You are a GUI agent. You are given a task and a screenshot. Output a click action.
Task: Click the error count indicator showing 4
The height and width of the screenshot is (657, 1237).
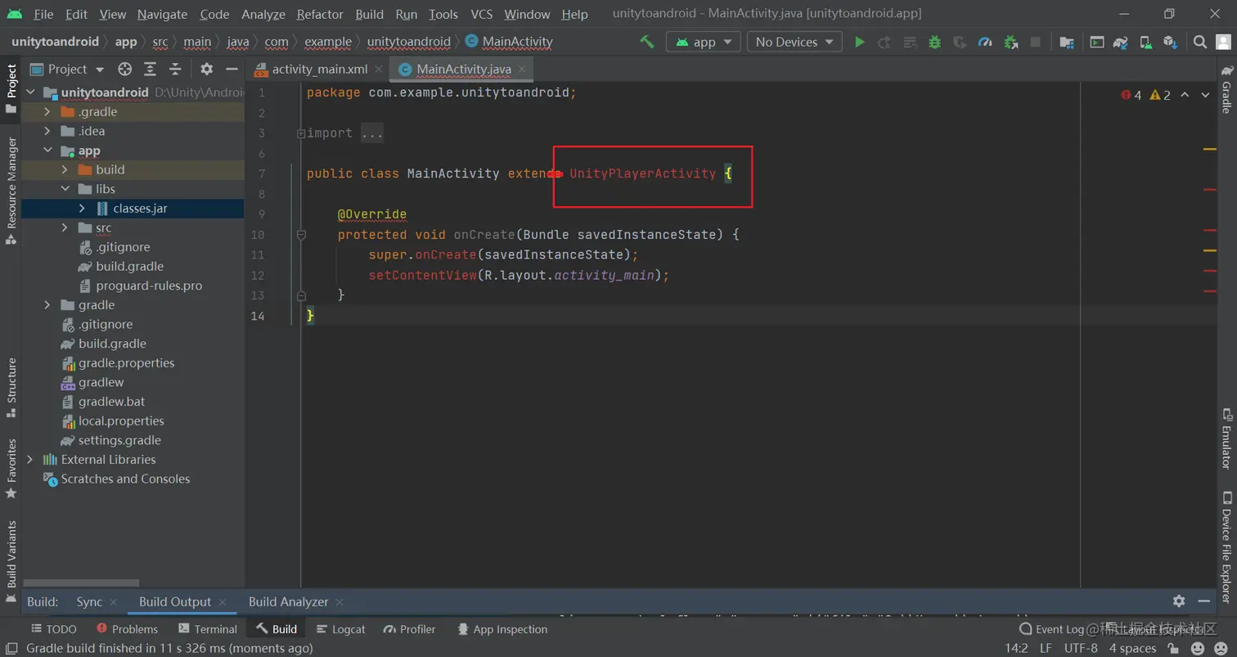(x=1132, y=95)
